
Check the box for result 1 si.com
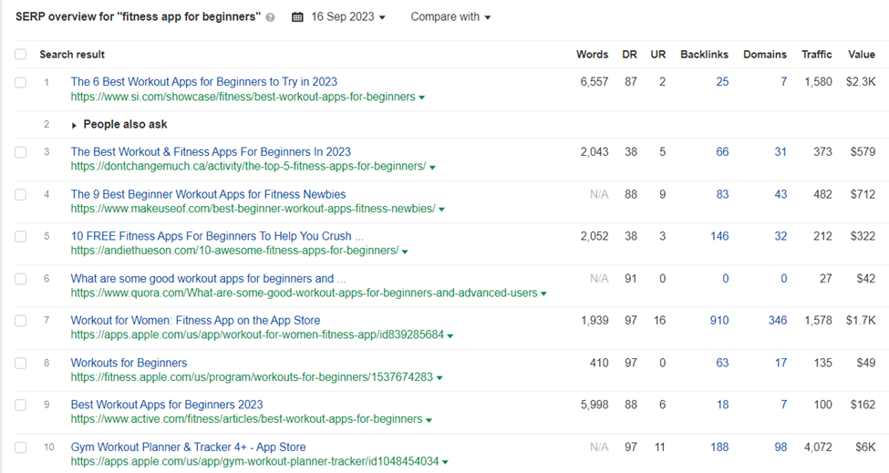click(x=21, y=83)
